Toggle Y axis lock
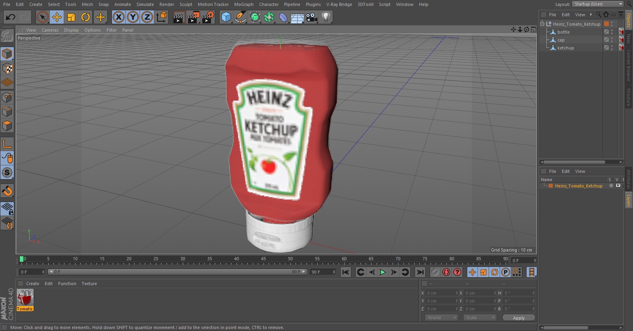The image size is (633, 331). coord(133,17)
